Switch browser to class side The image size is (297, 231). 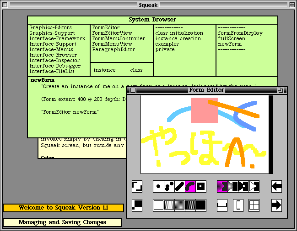136,70
